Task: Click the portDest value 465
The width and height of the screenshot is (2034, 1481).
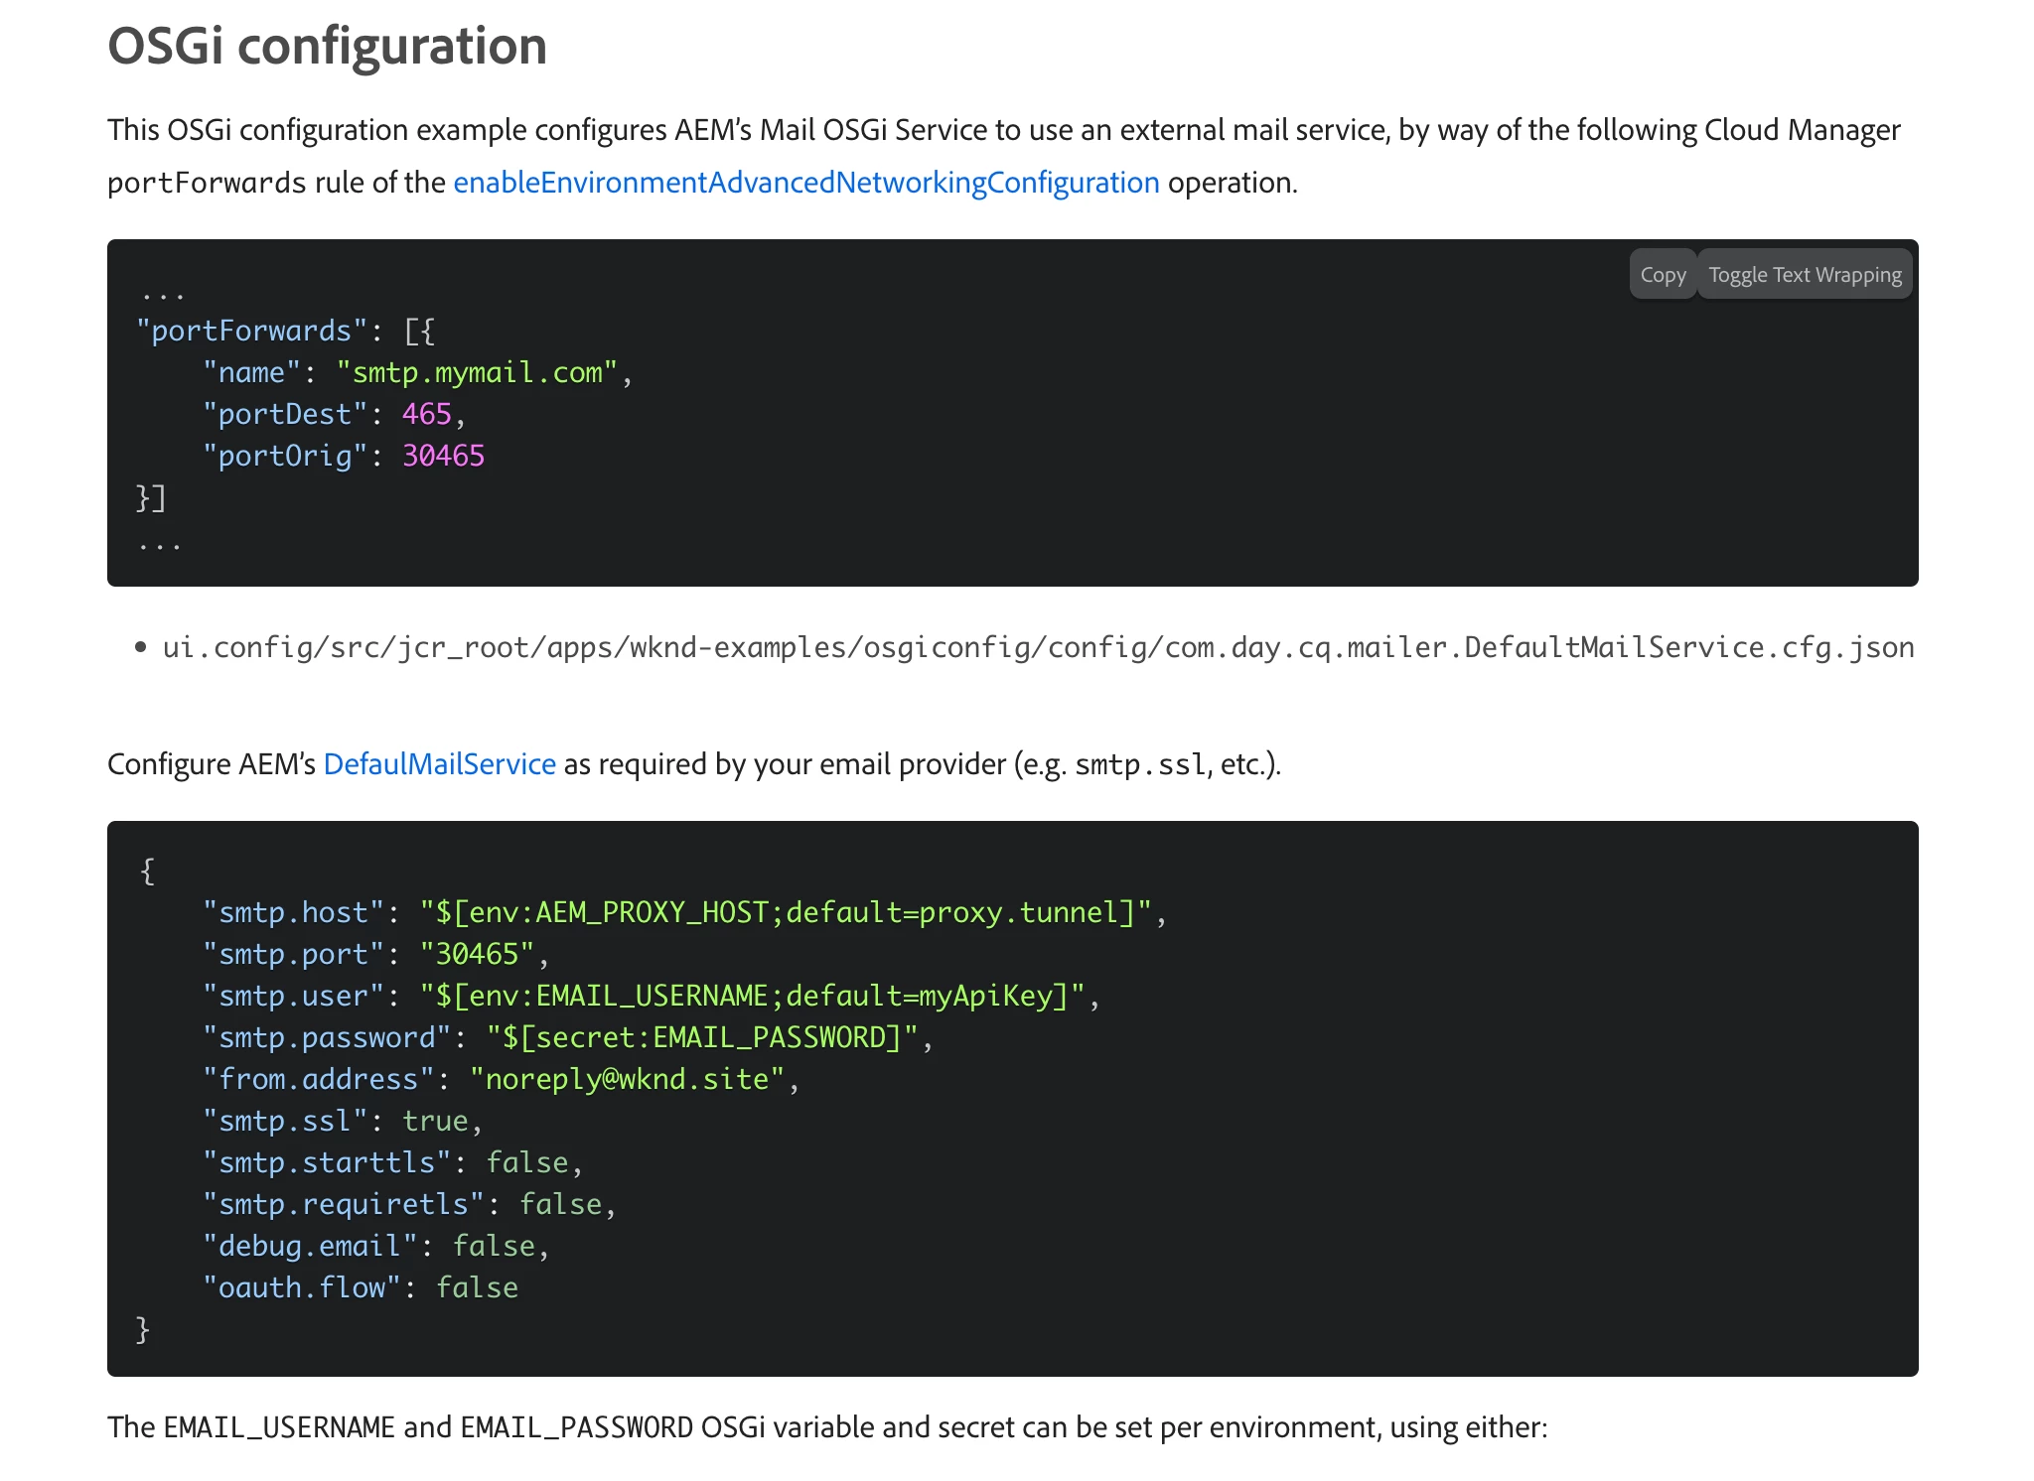Action: 426,414
